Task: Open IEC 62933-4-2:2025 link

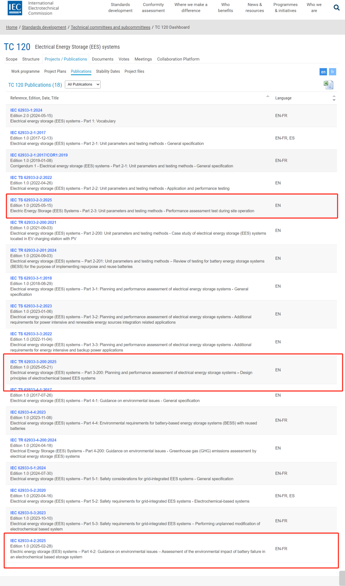Action: pyautogui.click(x=28, y=541)
